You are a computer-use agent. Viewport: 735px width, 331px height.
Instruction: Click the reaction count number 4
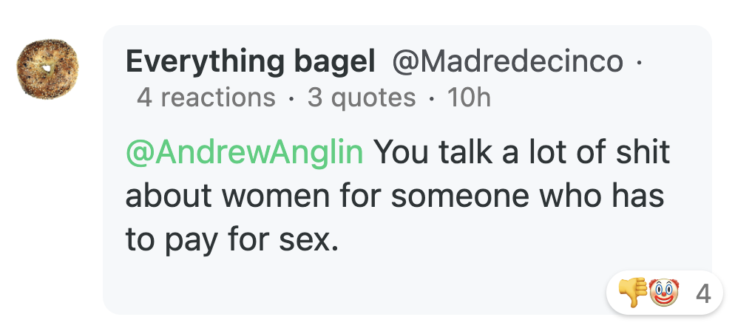[704, 295]
